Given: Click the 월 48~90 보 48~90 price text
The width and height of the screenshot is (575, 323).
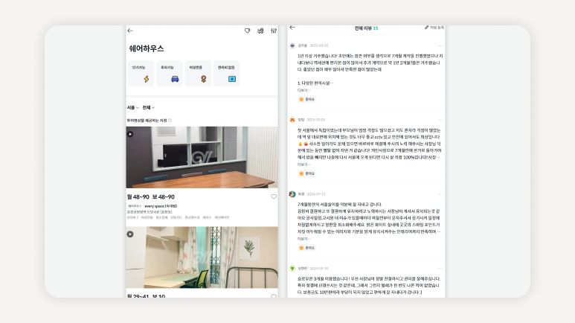Looking at the screenshot, I should pos(151,197).
